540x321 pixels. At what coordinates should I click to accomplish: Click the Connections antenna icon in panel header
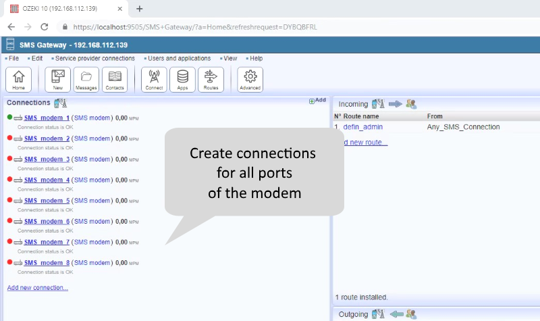61,103
